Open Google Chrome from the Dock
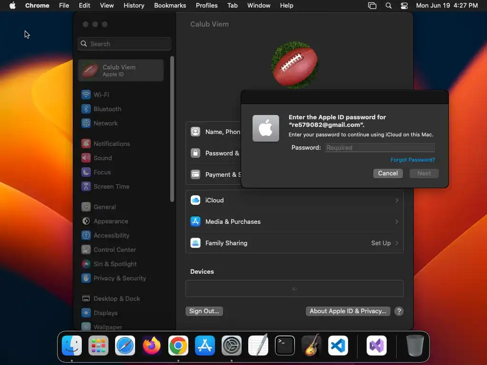Viewport: 487px width, 365px height. [178, 346]
